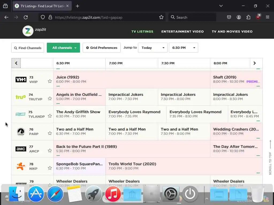
Task: Click the Nickelodeon channel logo
Action: [21, 166]
